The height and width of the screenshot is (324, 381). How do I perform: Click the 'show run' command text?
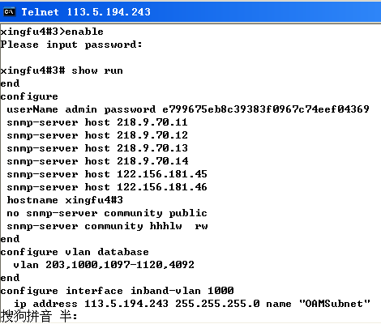(x=97, y=70)
